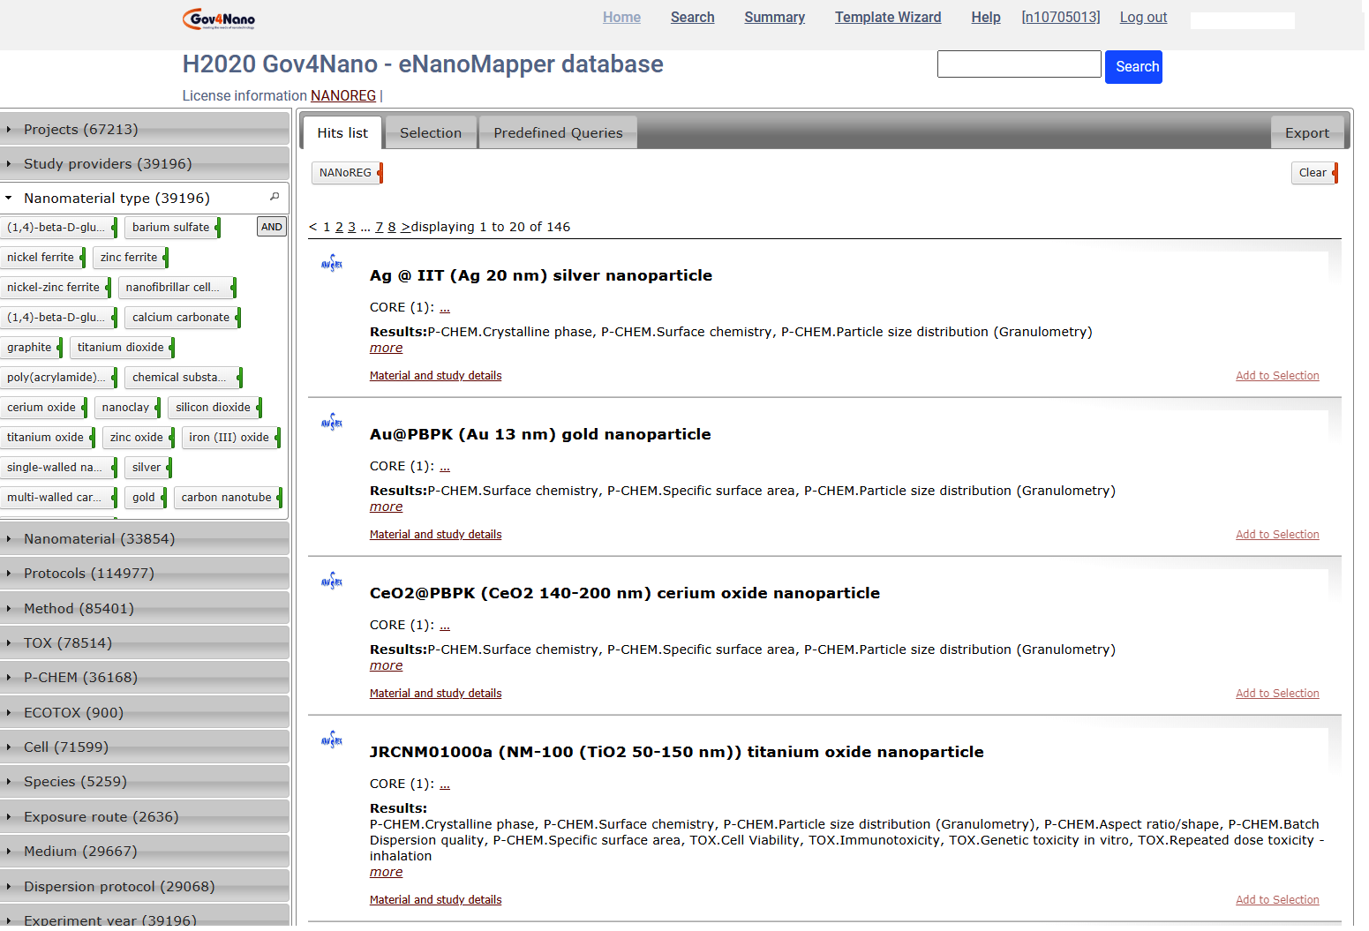Toggle the carbon nanotube filter tag
Image resolution: width=1369 pixels, height=931 pixels.
pyautogui.click(x=227, y=498)
